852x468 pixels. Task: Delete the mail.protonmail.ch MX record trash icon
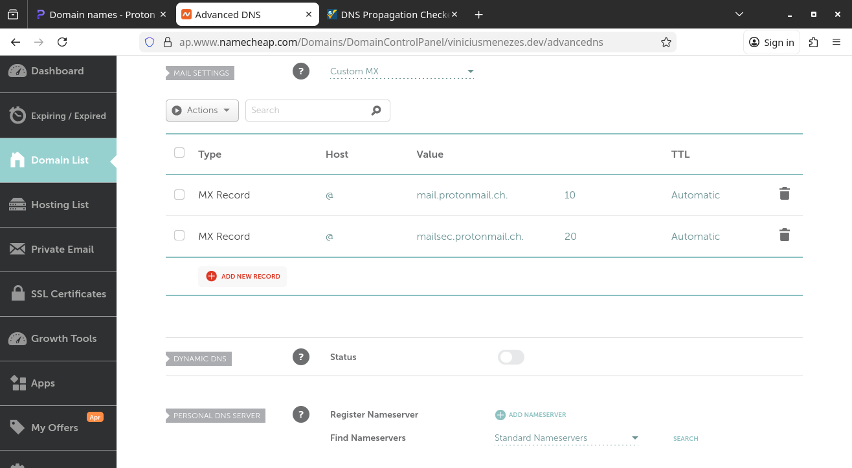coord(784,194)
